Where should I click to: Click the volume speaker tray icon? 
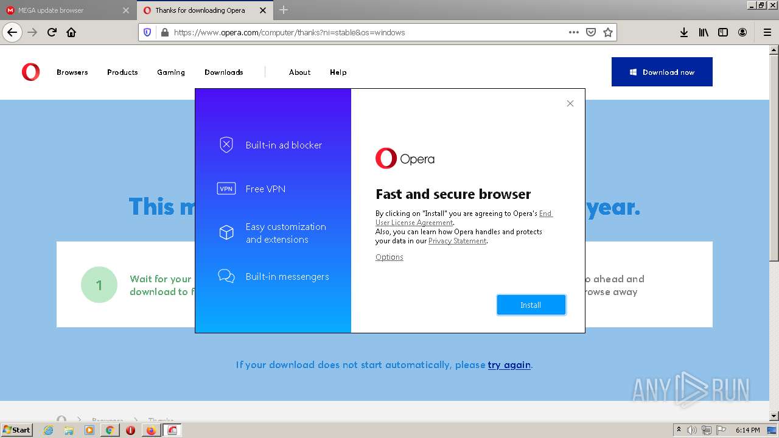[x=692, y=430]
